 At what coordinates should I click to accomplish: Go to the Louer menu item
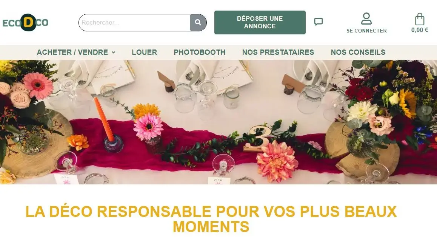(145, 52)
